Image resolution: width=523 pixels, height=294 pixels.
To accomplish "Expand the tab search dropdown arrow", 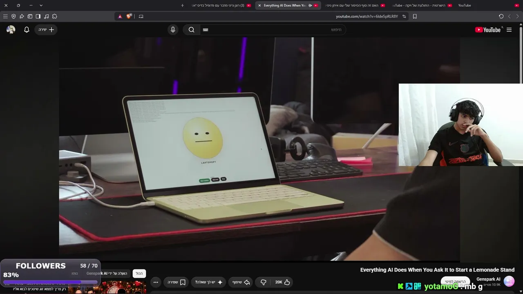I will coord(41,5).
